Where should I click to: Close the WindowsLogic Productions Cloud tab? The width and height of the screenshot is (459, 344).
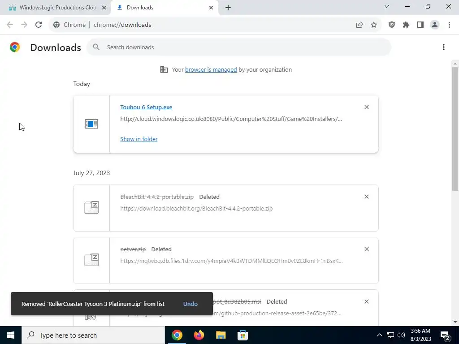click(x=104, y=8)
